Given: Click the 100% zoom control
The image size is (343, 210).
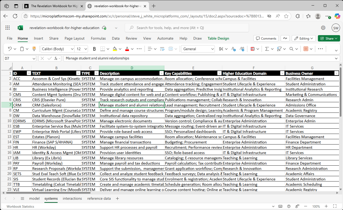Looking at the screenshot, I should (x=316, y=206).
